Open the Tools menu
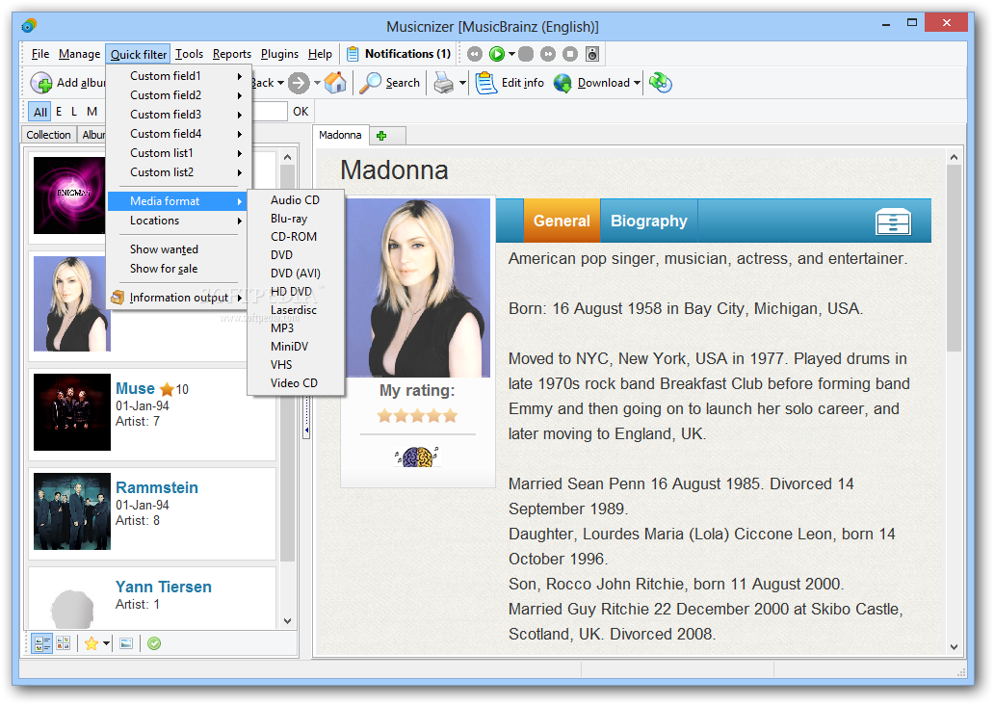 pyautogui.click(x=189, y=54)
